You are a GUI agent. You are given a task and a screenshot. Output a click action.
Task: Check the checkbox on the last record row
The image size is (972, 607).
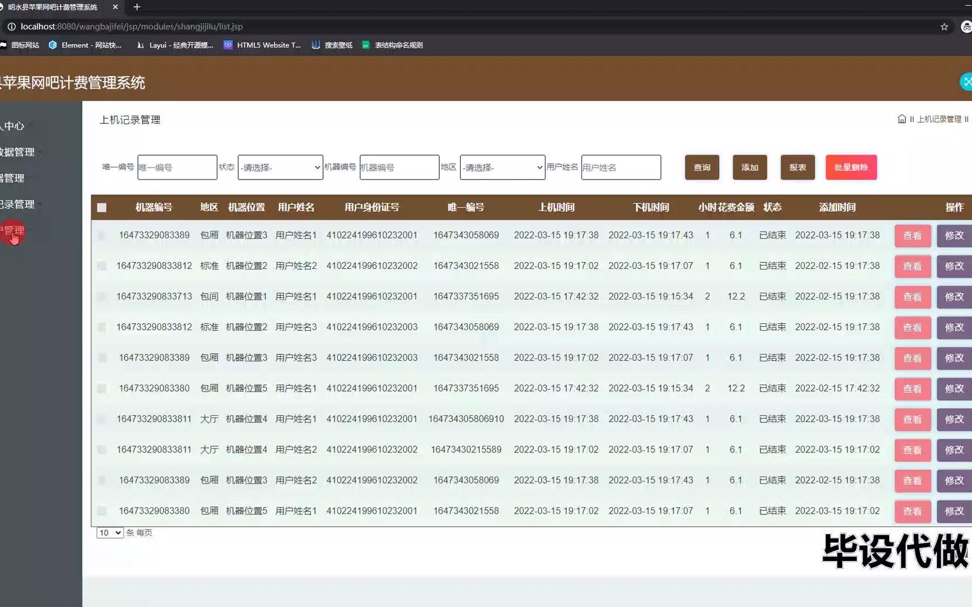point(102,511)
